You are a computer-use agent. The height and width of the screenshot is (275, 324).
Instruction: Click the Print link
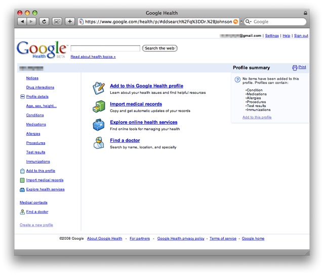[302, 67]
